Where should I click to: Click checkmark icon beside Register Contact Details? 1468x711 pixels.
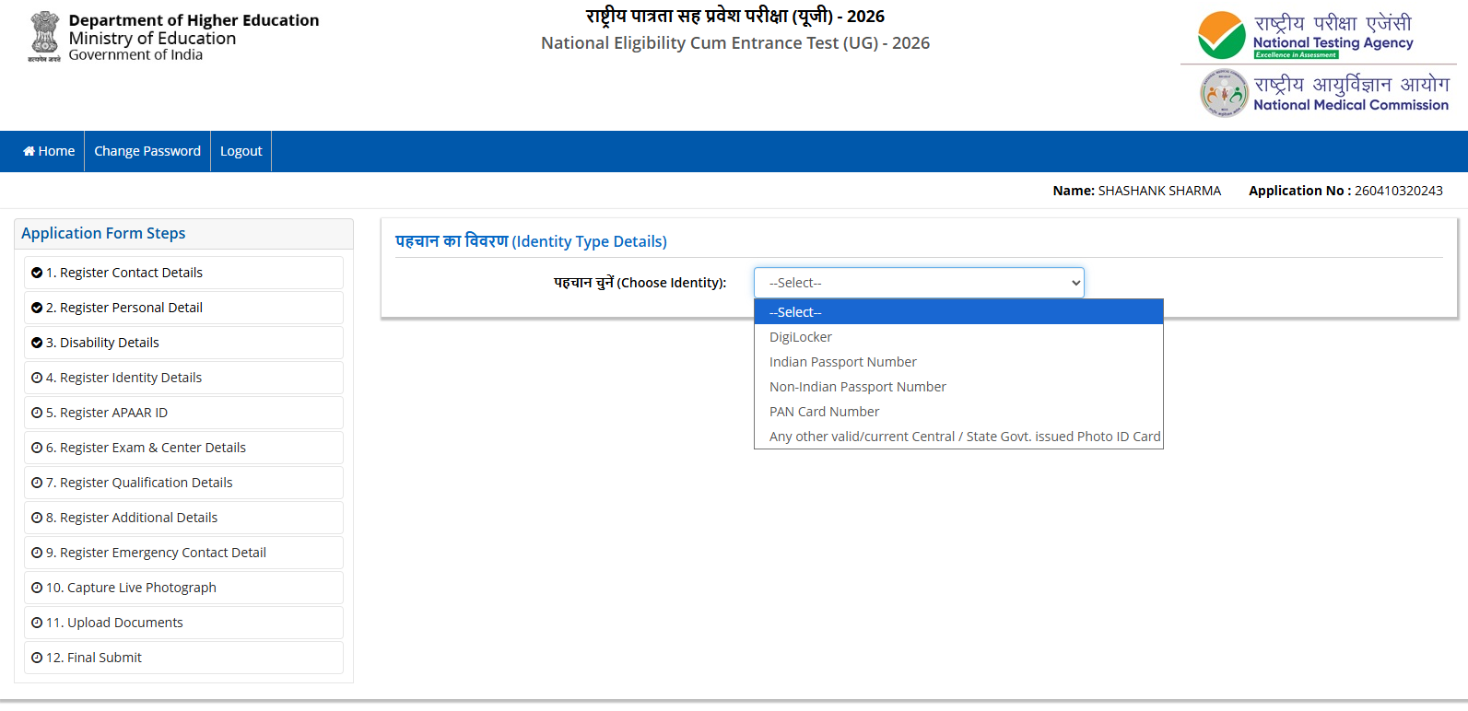coord(37,273)
